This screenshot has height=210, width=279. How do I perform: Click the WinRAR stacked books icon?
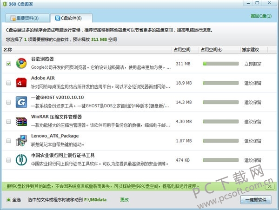point(21,121)
